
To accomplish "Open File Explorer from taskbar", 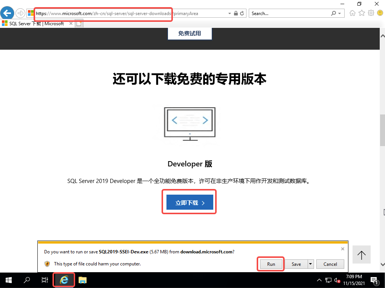I will point(83,280).
